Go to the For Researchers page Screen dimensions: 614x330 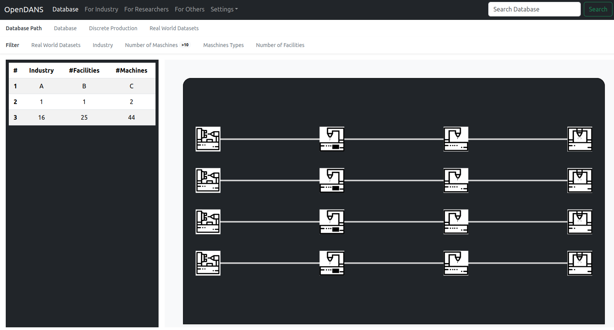(x=146, y=9)
